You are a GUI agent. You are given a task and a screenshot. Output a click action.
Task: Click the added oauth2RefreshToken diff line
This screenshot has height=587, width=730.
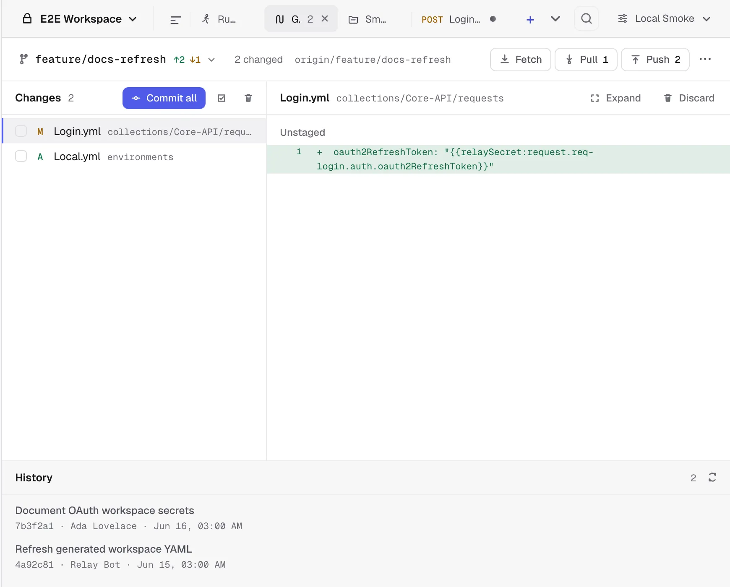coord(498,159)
